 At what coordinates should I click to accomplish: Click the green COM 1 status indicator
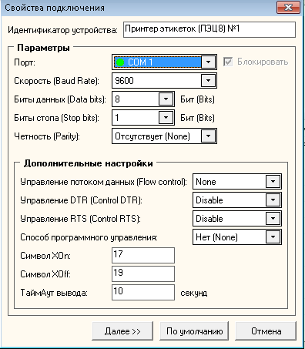coord(120,62)
